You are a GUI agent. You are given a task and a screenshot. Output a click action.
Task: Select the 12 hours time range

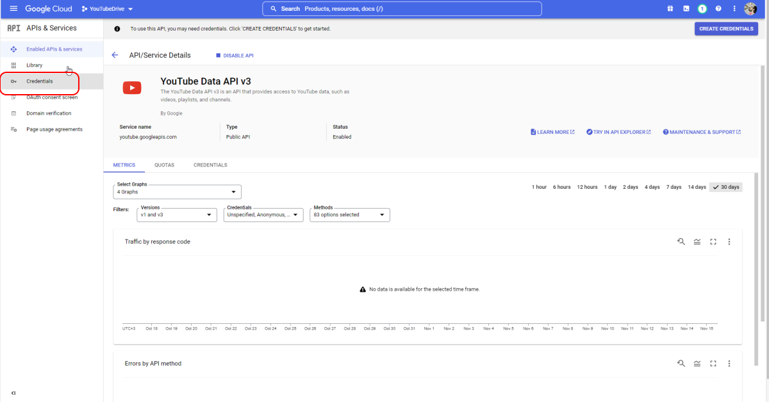point(587,187)
